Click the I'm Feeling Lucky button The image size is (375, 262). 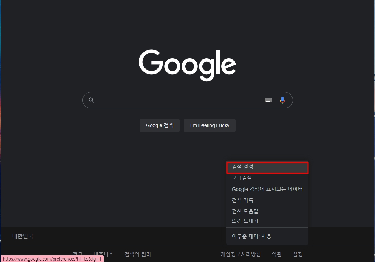[x=210, y=125]
